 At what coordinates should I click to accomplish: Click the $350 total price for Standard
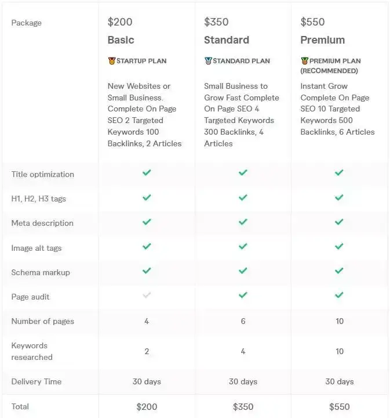click(x=243, y=406)
